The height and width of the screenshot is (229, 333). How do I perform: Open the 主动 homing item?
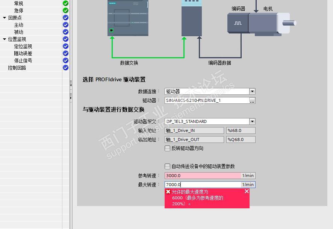(x=18, y=25)
